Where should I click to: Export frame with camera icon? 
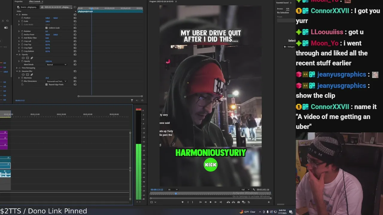(238, 202)
